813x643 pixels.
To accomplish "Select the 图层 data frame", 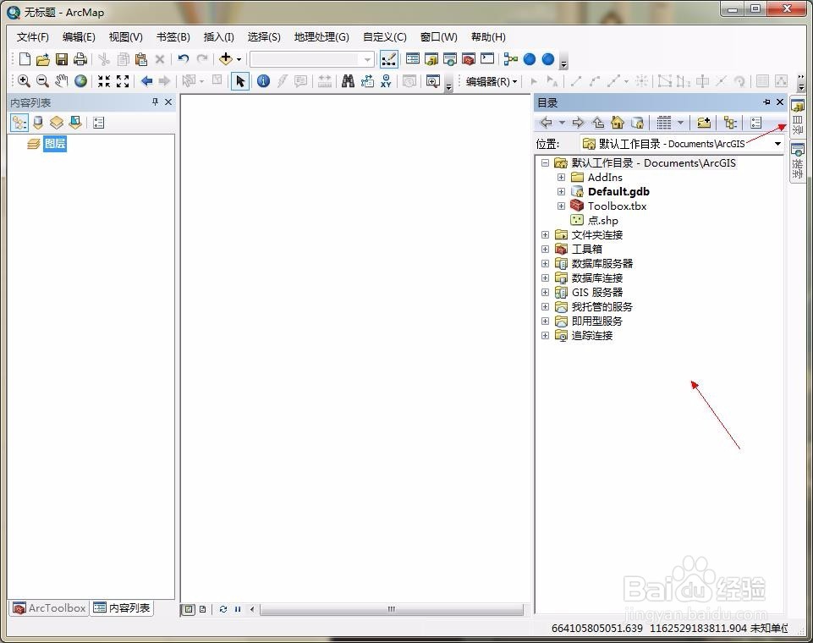I will 54,144.
